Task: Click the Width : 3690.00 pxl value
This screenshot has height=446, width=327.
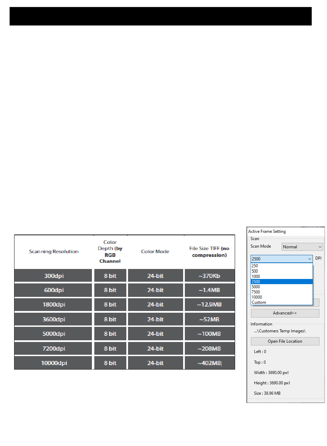Action: coord(271,372)
